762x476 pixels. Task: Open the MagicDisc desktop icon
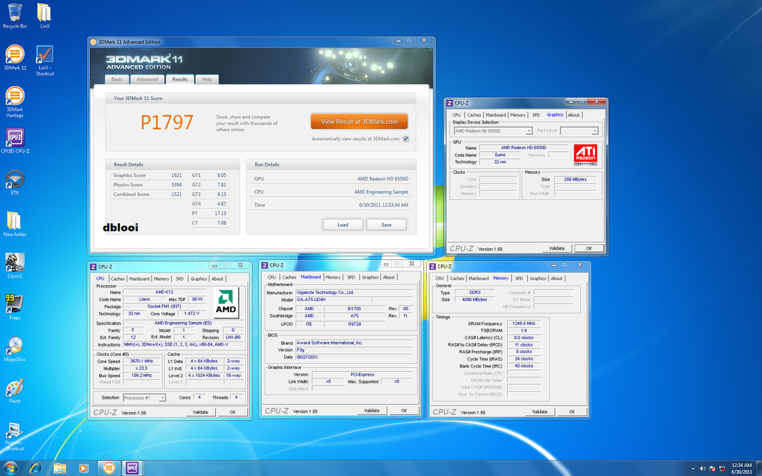tap(15, 346)
